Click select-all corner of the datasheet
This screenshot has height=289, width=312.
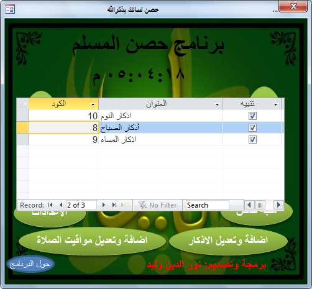[22, 104]
